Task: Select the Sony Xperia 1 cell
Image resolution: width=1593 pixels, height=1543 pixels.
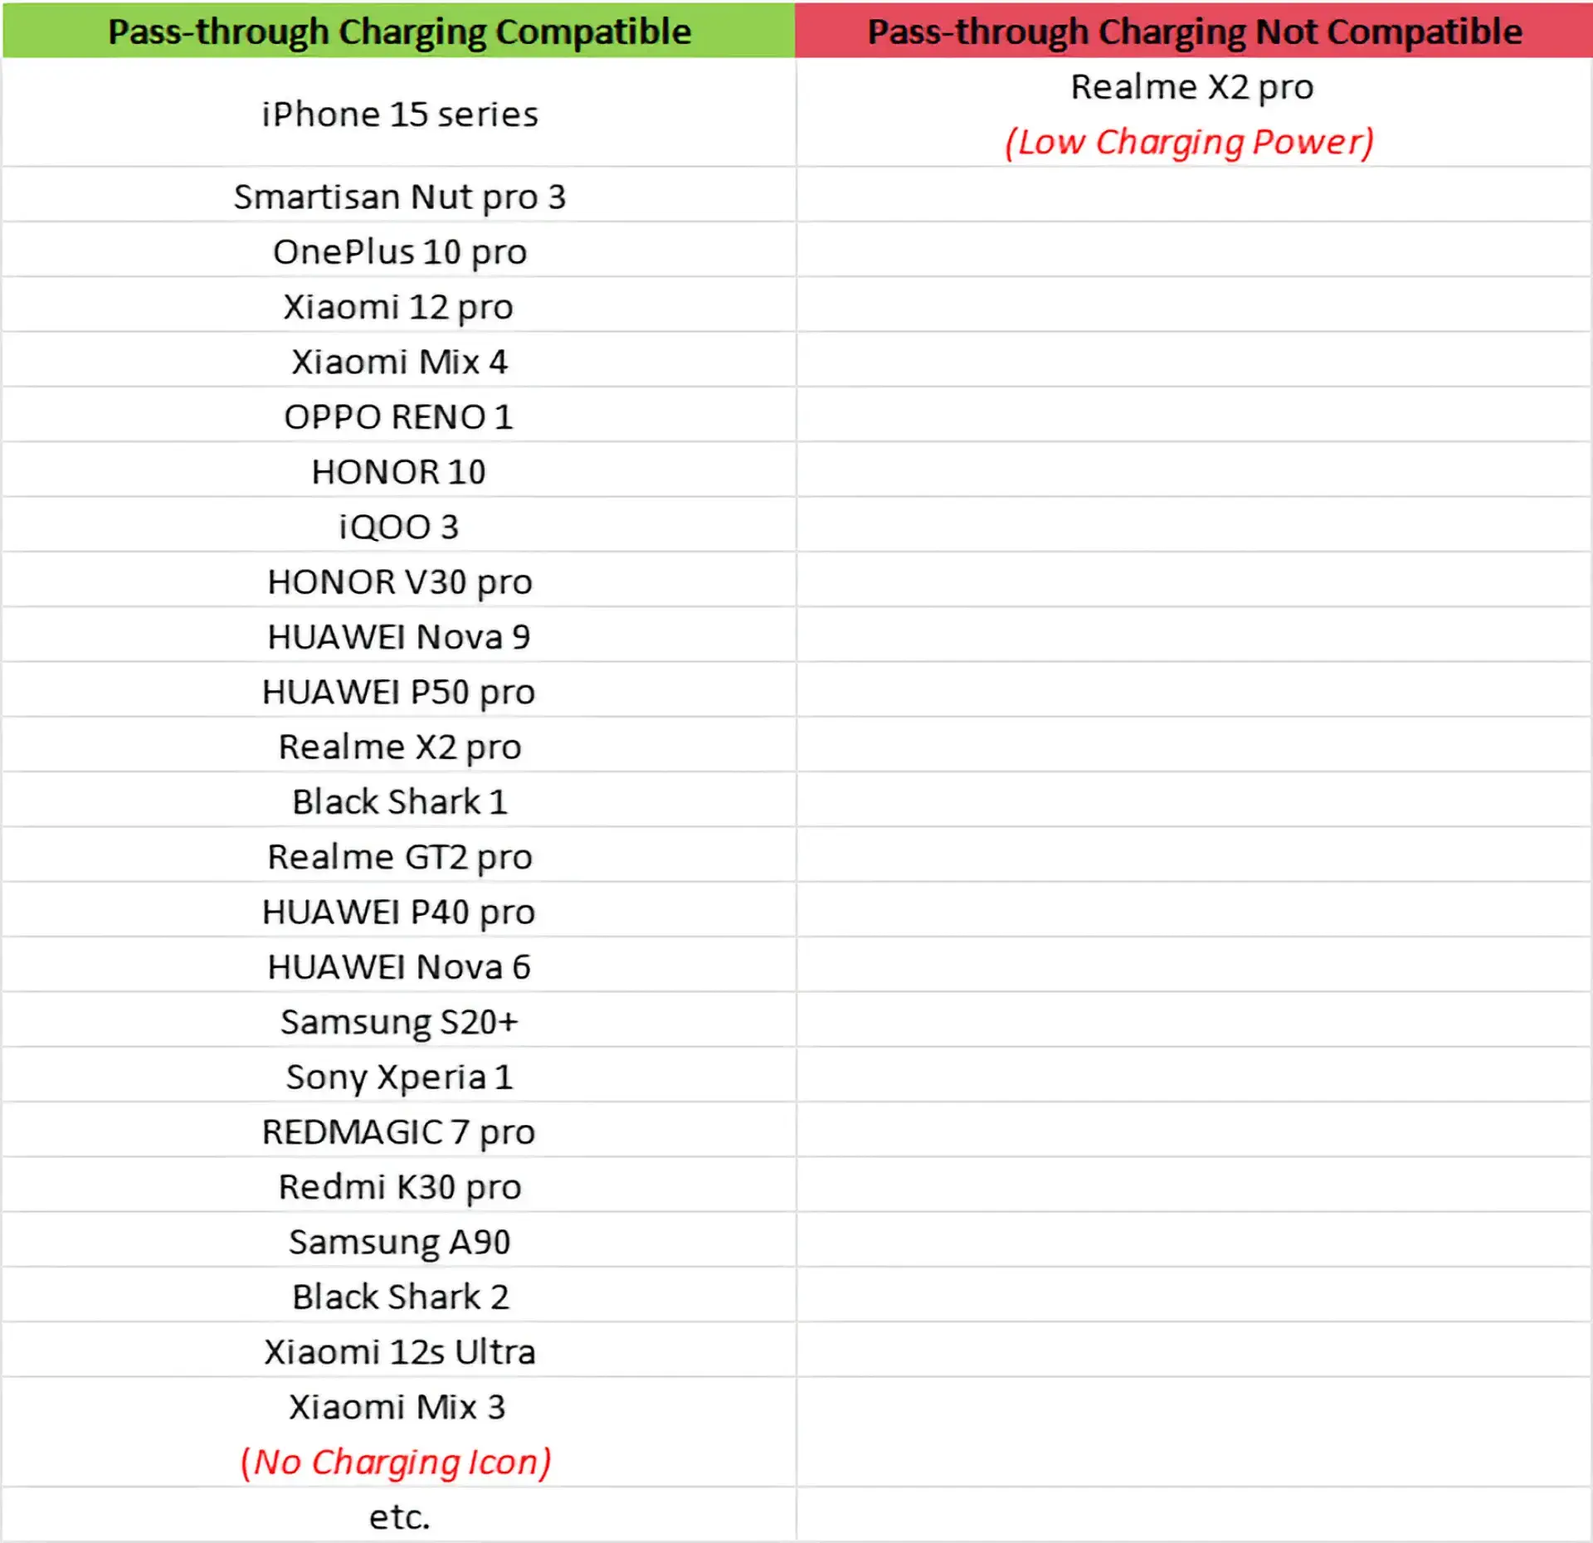Action: click(x=399, y=1077)
